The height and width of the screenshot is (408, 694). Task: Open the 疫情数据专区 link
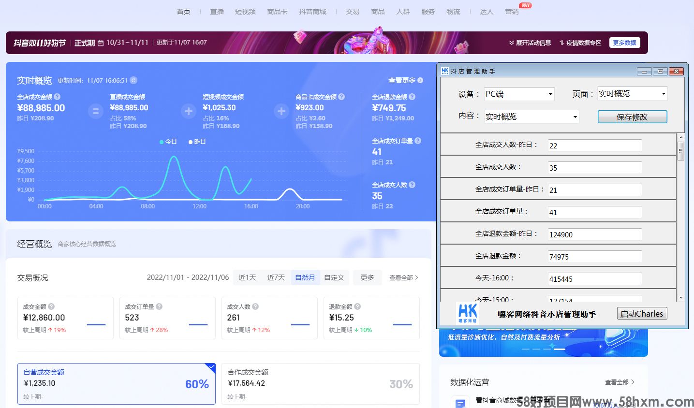click(x=580, y=43)
